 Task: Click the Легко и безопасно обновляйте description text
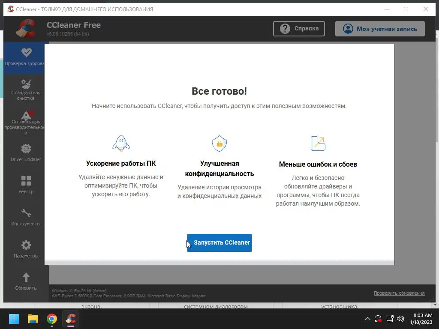click(318, 191)
